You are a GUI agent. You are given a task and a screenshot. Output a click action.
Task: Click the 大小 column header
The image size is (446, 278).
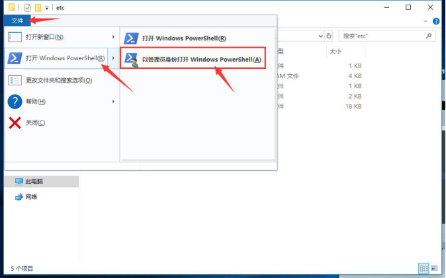335,52
